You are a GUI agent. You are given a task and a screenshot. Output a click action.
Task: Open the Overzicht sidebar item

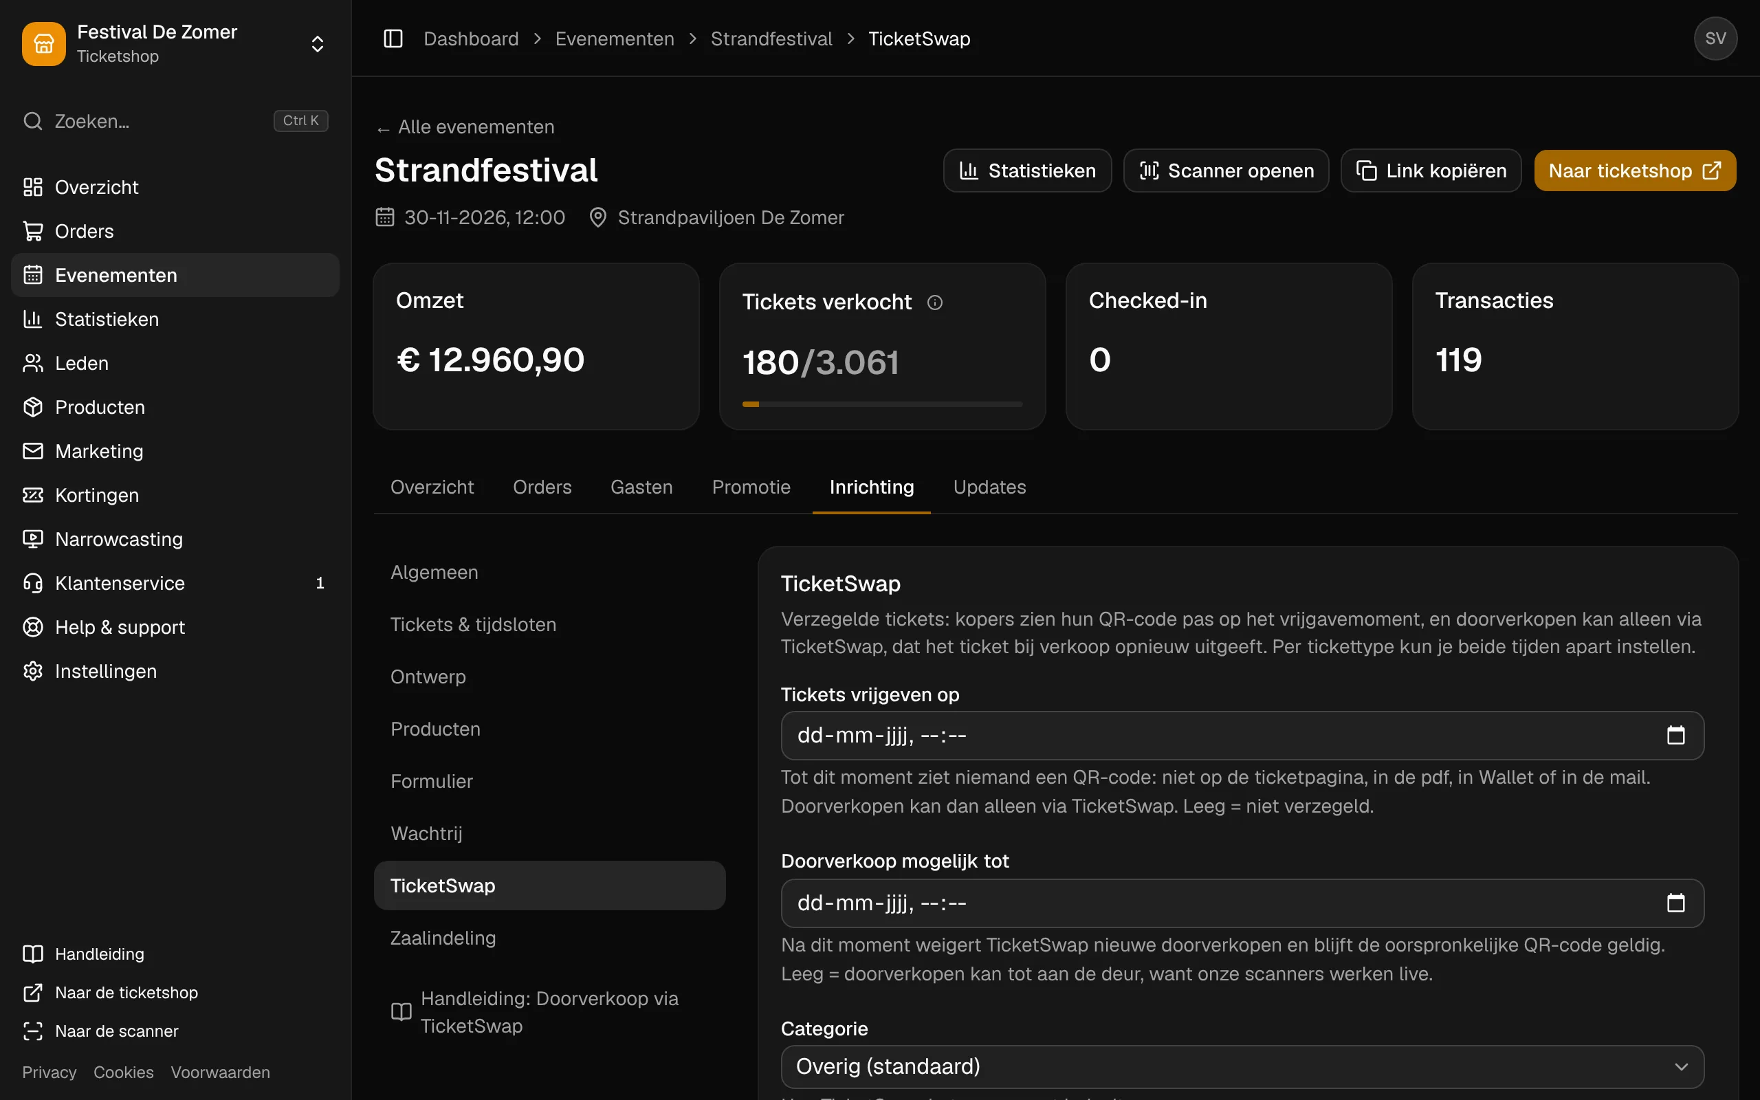tap(175, 187)
